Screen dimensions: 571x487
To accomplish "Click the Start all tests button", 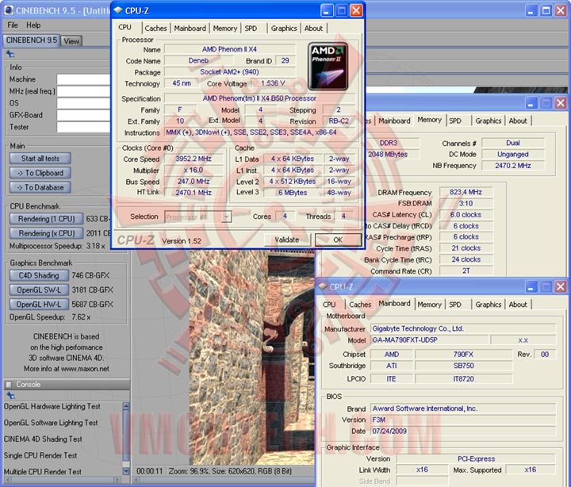I will click(40, 159).
